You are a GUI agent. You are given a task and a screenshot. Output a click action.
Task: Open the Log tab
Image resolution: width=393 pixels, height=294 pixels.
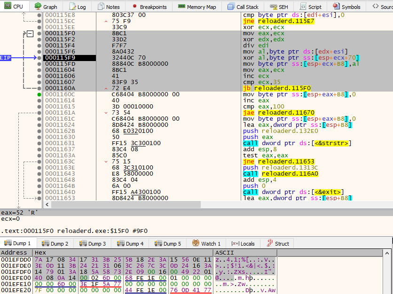point(78,7)
